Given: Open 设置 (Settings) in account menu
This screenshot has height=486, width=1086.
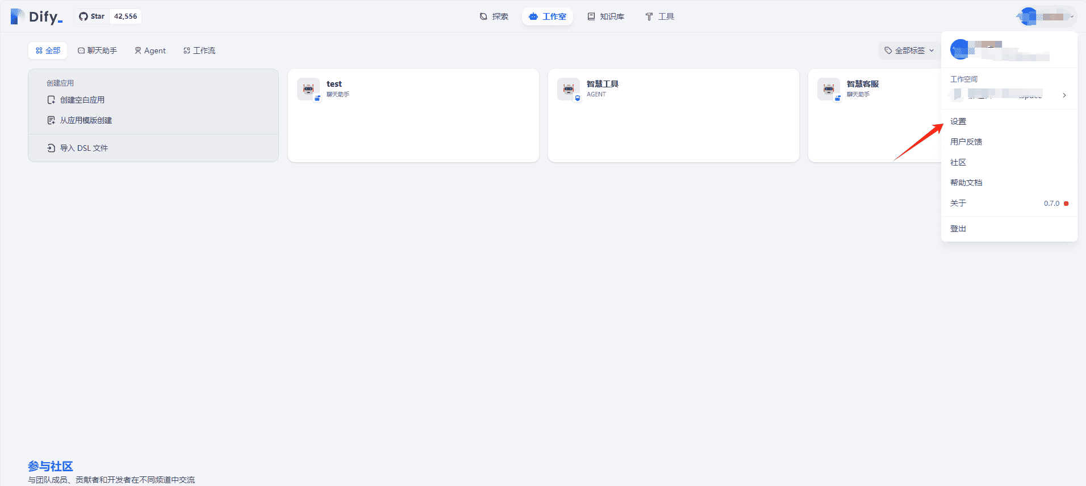Looking at the screenshot, I should pos(1009,121).
